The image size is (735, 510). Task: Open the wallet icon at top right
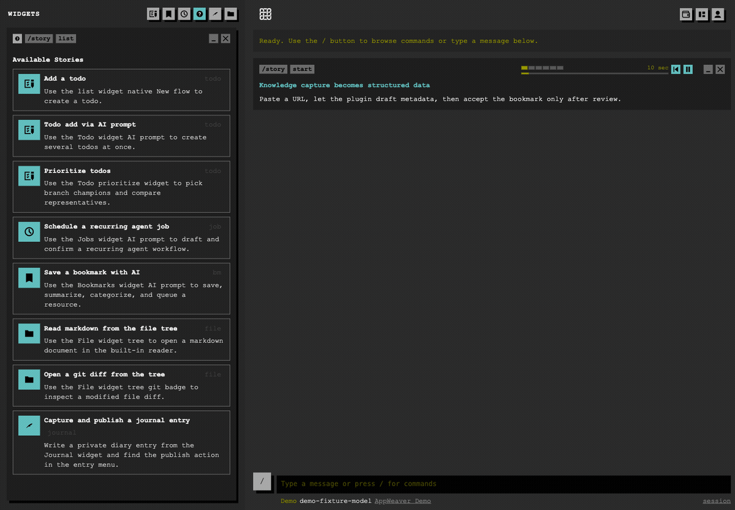coord(686,14)
